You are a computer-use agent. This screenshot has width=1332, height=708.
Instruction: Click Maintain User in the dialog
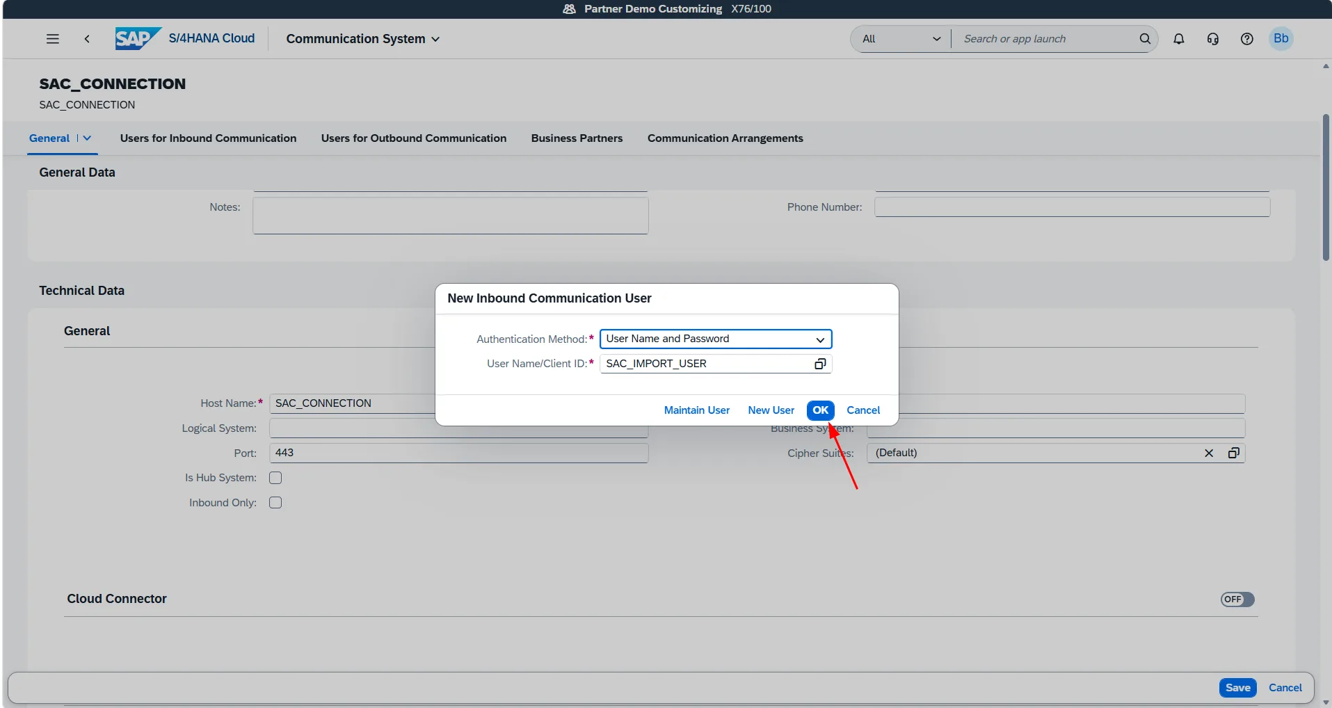click(x=697, y=410)
